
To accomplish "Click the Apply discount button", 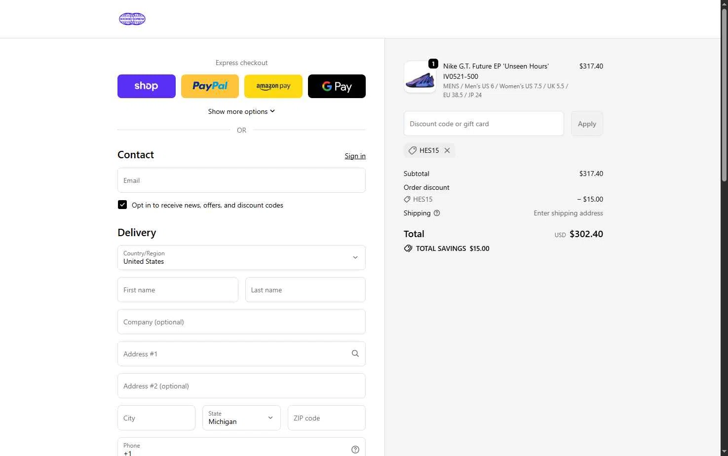I will click(x=587, y=124).
